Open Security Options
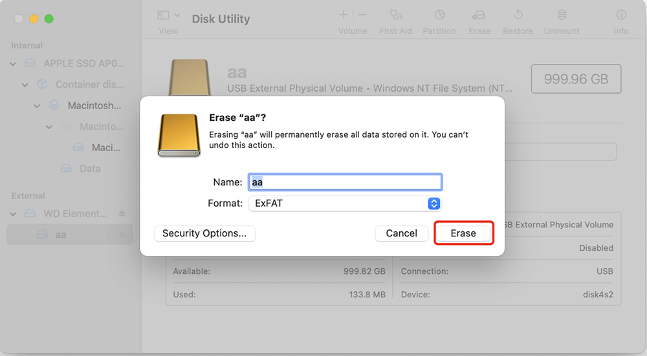 click(204, 233)
